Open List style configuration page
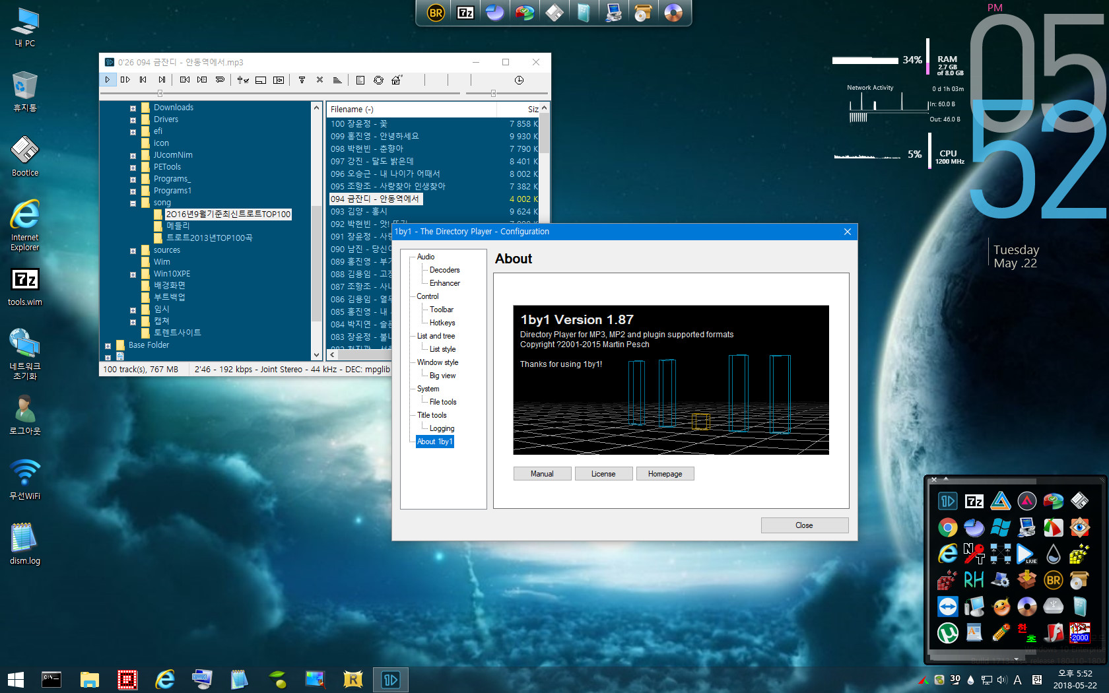The height and width of the screenshot is (693, 1109). click(442, 349)
